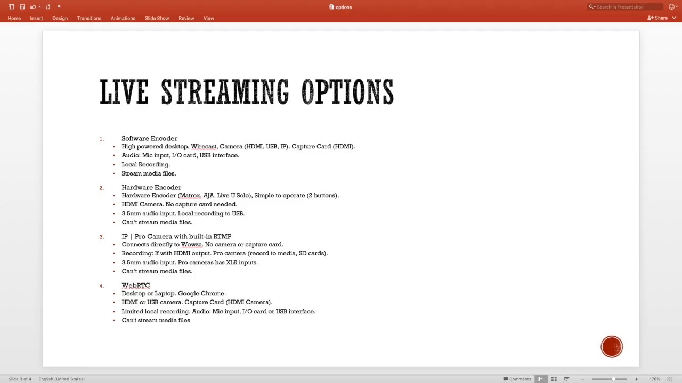
Task: Click the options presentation file icon
Action: pyautogui.click(x=331, y=7)
